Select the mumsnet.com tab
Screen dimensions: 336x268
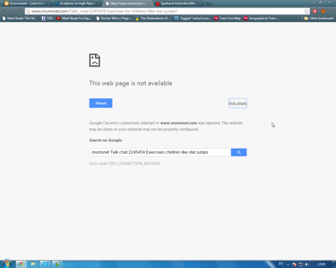click(x=128, y=3)
